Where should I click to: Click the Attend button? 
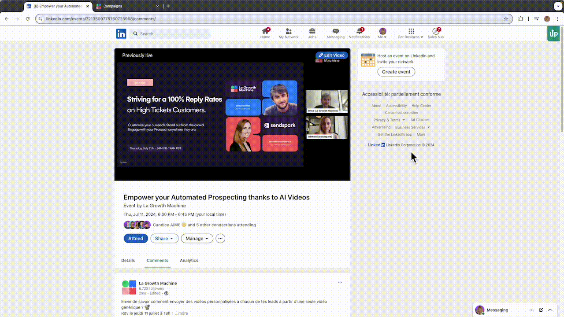point(136,238)
